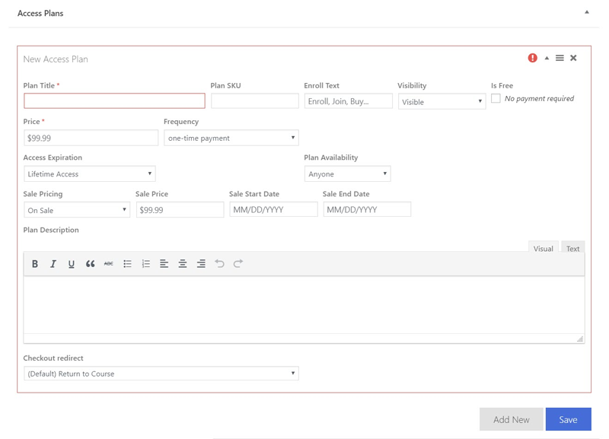This screenshot has height=439, width=609.
Task: Click the red error warning icon
Action: pyautogui.click(x=532, y=58)
